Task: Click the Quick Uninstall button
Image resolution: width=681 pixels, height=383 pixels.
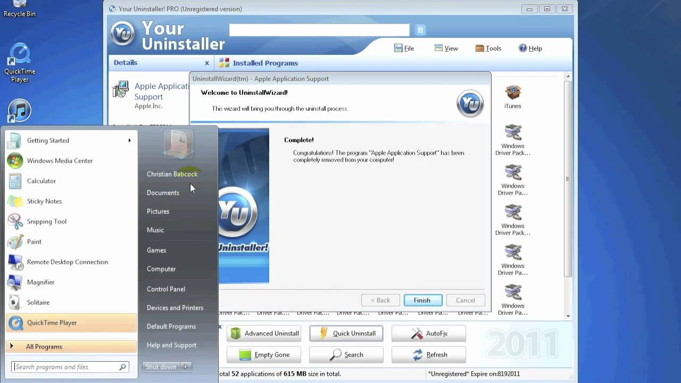Action: (x=346, y=334)
